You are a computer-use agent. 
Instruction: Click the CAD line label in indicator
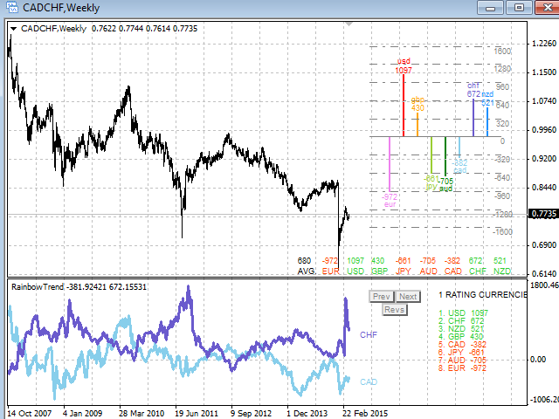[369, 382]
